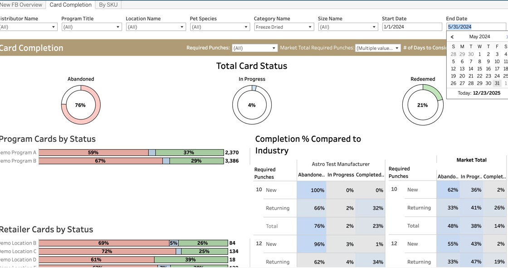Change the Freeze Dried category dropdown
This screenshot has width=508, height=268.
[x=284, y=27]
